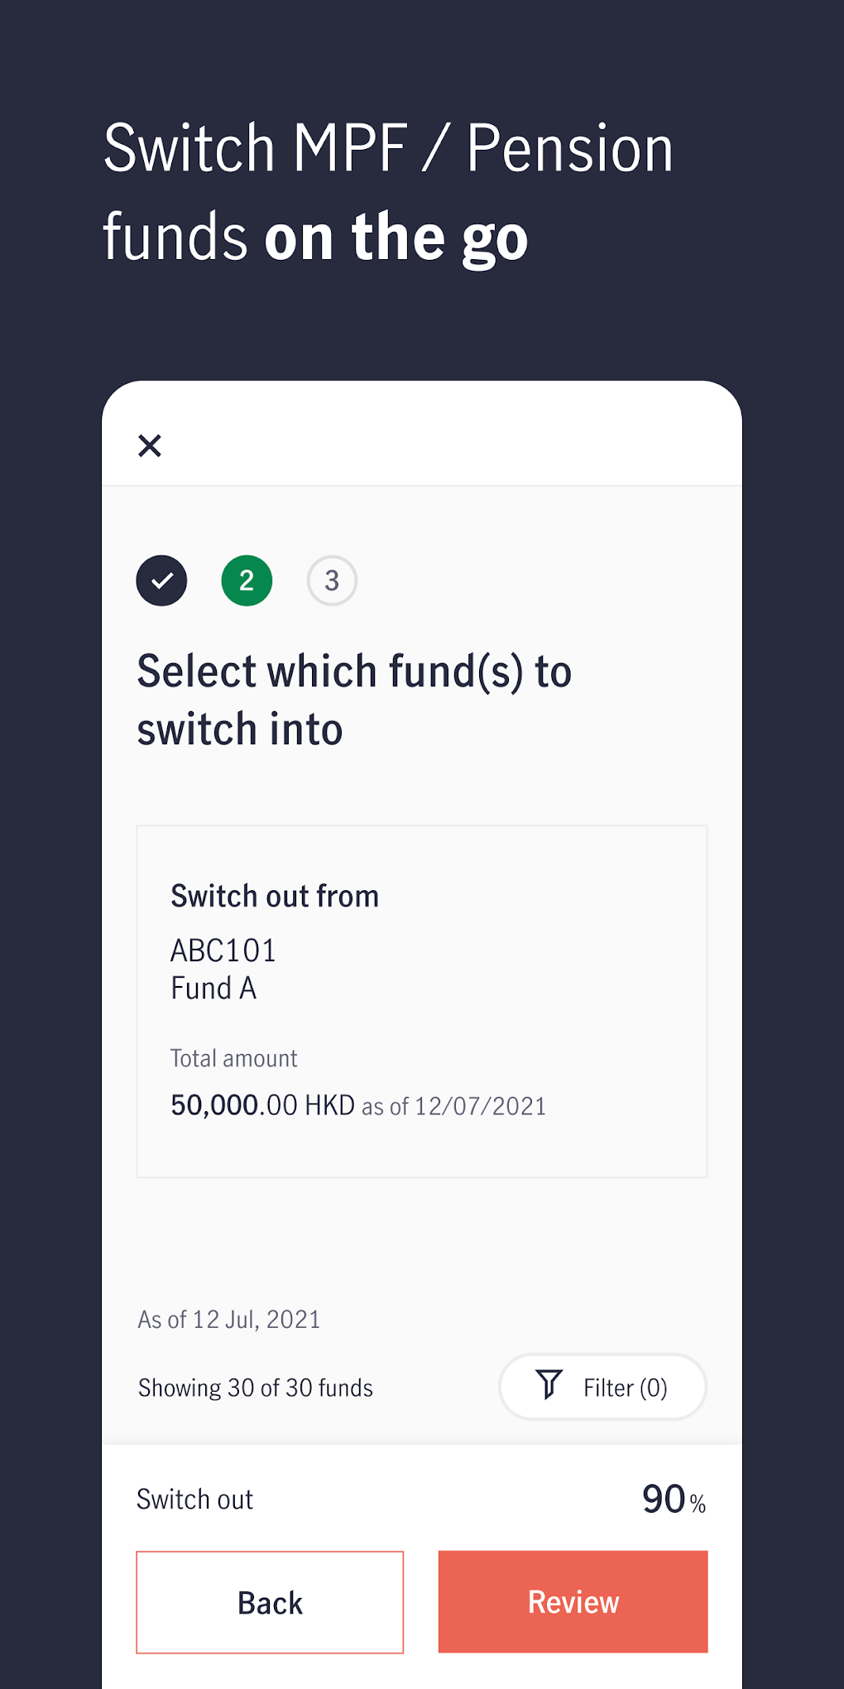This screenshot has width=844, height=1689.
Task: Tap the Switch out label
Action: 194,1499
